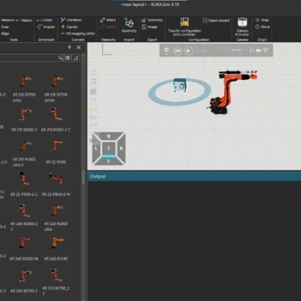
Task: Pin the component catalog panel
Action: [x=69, y=47]
